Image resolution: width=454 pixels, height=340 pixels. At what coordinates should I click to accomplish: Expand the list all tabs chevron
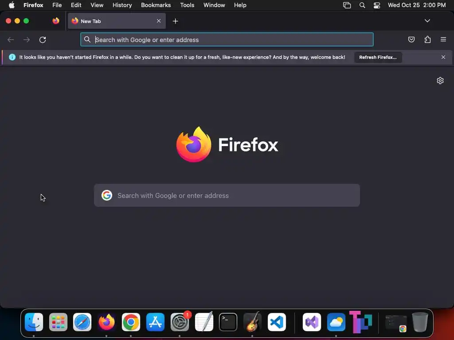(x=427, y=21)
